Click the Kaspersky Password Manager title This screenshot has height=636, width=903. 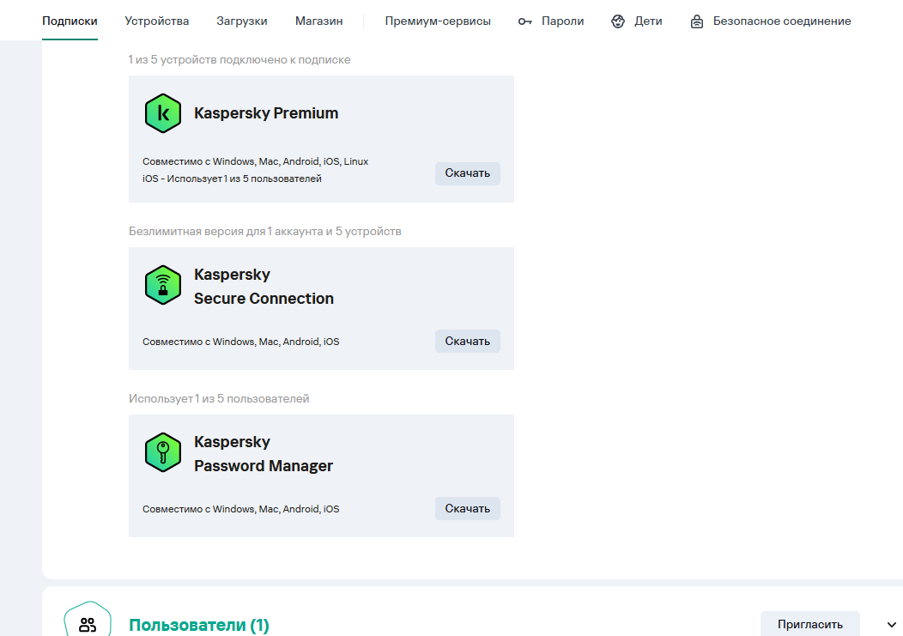tap(263, 454)
